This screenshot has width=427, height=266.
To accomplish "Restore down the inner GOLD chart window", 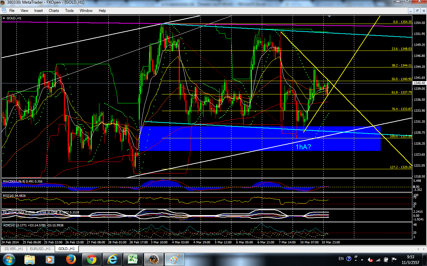I will (417, 10).
